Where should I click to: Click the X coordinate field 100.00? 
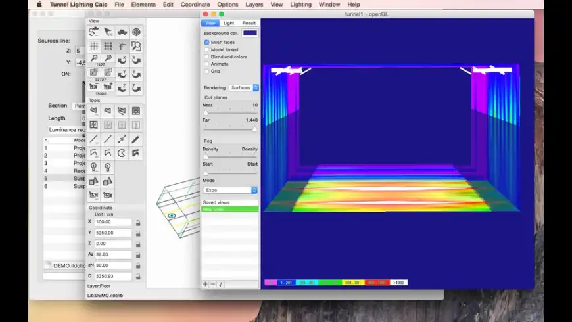click(113, 222)
